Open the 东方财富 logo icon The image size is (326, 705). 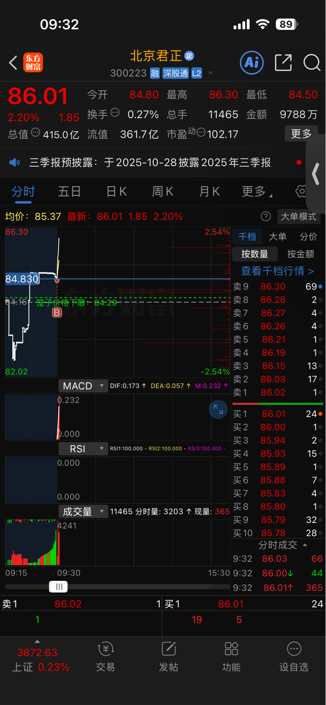click(x=33, y=63)
